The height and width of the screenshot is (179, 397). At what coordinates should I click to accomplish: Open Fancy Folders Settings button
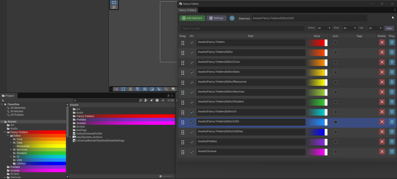[x=216, y=18]
